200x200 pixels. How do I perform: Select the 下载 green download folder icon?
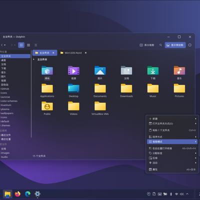(x=153, y=70)
